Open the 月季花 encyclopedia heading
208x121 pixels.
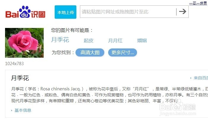click(x=20, y=78)
